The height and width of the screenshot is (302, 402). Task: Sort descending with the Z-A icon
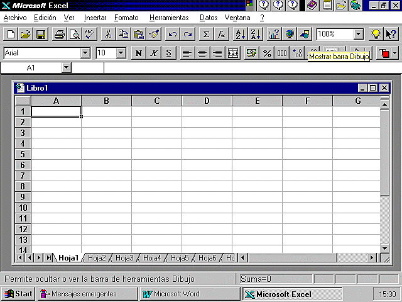[256, 34]
